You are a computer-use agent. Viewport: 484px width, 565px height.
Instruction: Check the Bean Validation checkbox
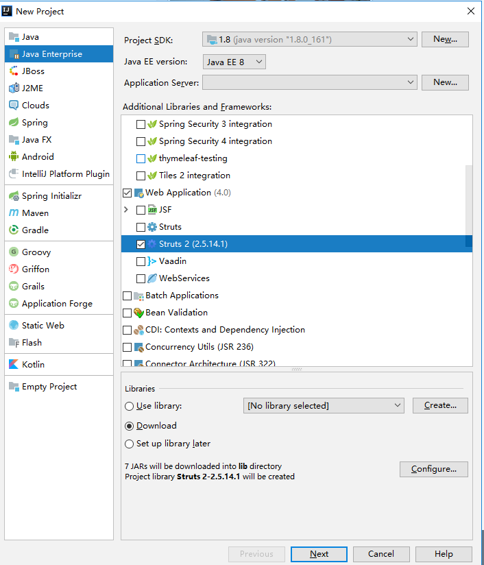click(128, 313)
